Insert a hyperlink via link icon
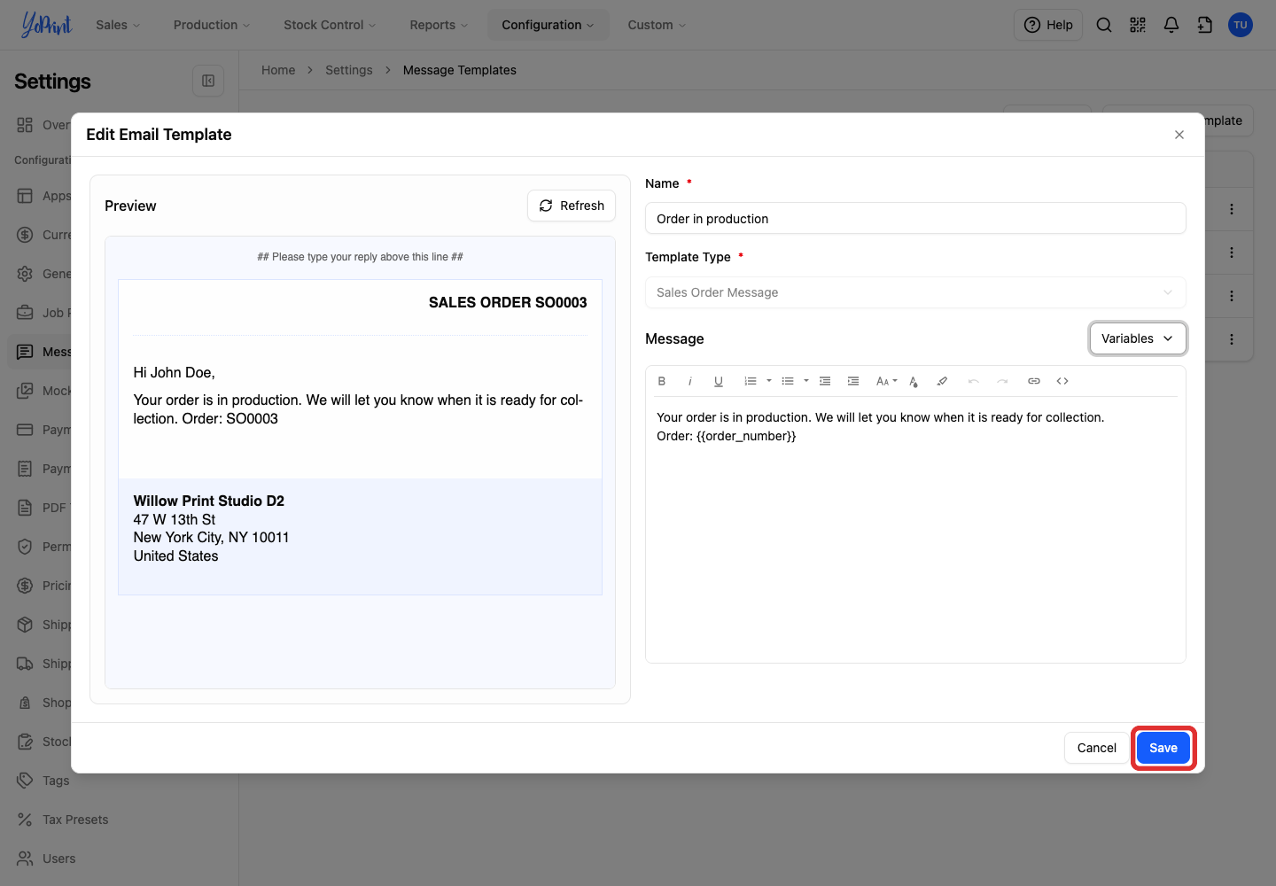Image resolution: width=1276 pixels, height=886 pixels. coord(1034,381)
